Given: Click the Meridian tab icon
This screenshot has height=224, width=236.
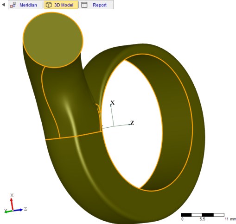Looking at the screenshot, I should [x=13, y=5].
